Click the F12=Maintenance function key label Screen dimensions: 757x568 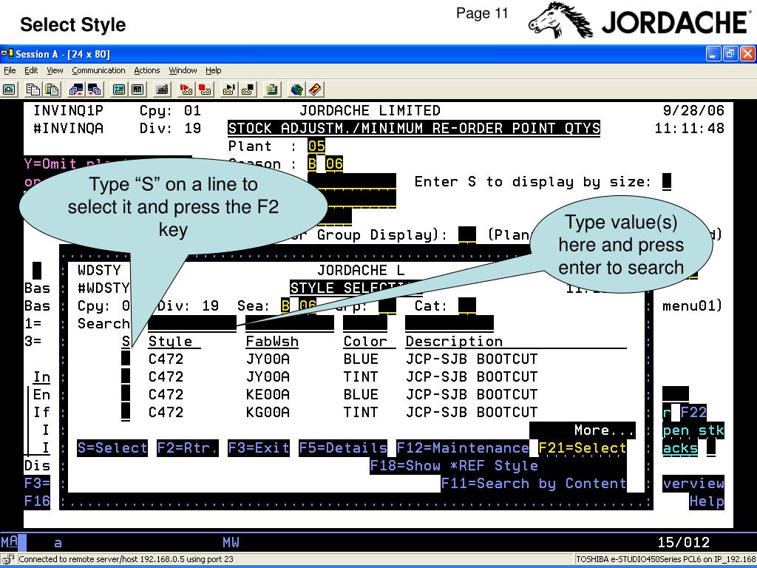tap(463, 448)
